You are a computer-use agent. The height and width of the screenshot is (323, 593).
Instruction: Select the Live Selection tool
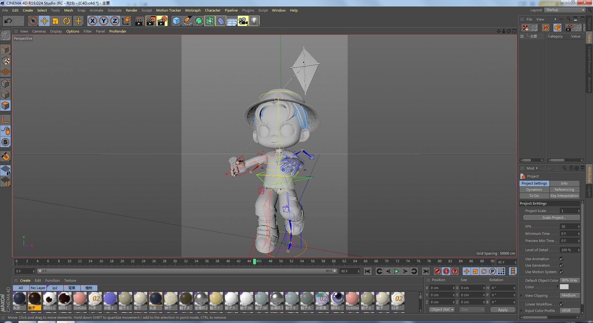[x=33, y=21]
